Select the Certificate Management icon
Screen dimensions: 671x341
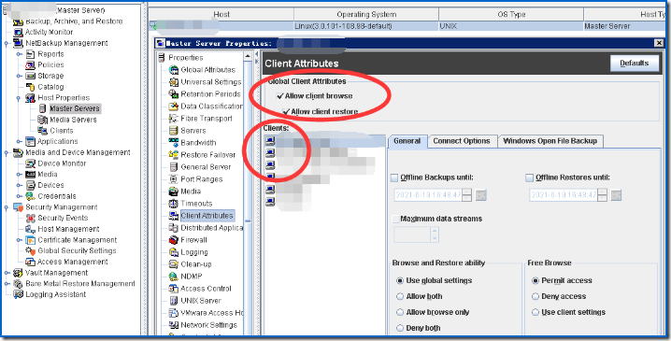31,240
